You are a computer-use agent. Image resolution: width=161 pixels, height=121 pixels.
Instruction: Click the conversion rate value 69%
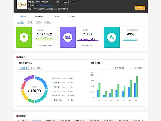(x=131, y=34)
